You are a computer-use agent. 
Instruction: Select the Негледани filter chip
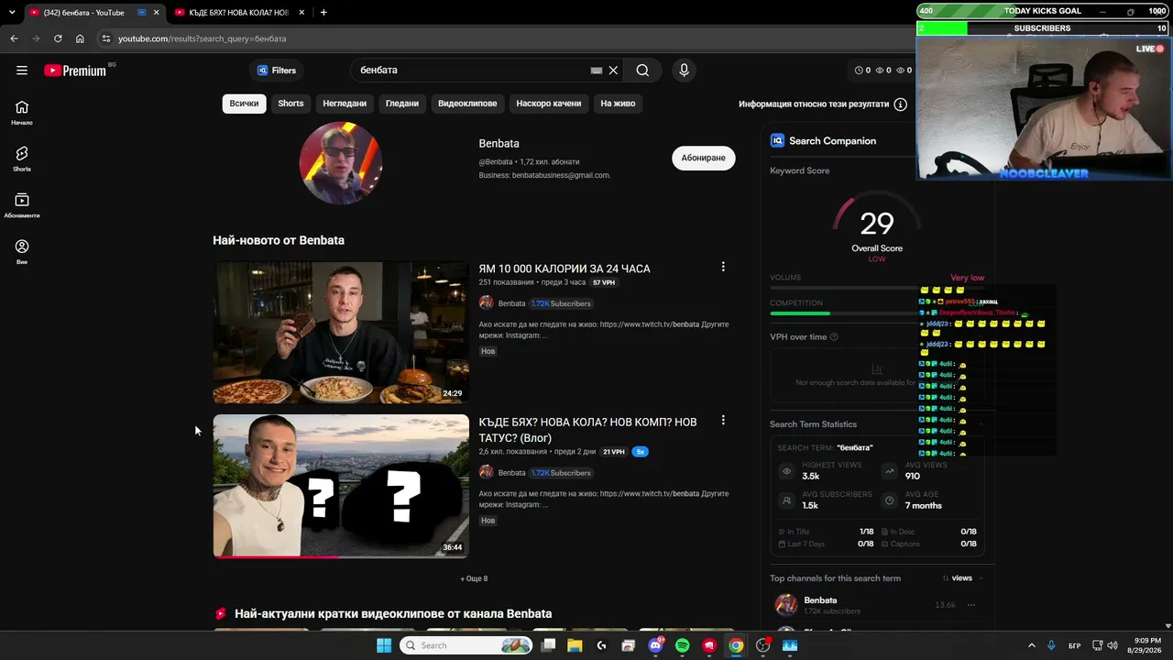[345, 104]
